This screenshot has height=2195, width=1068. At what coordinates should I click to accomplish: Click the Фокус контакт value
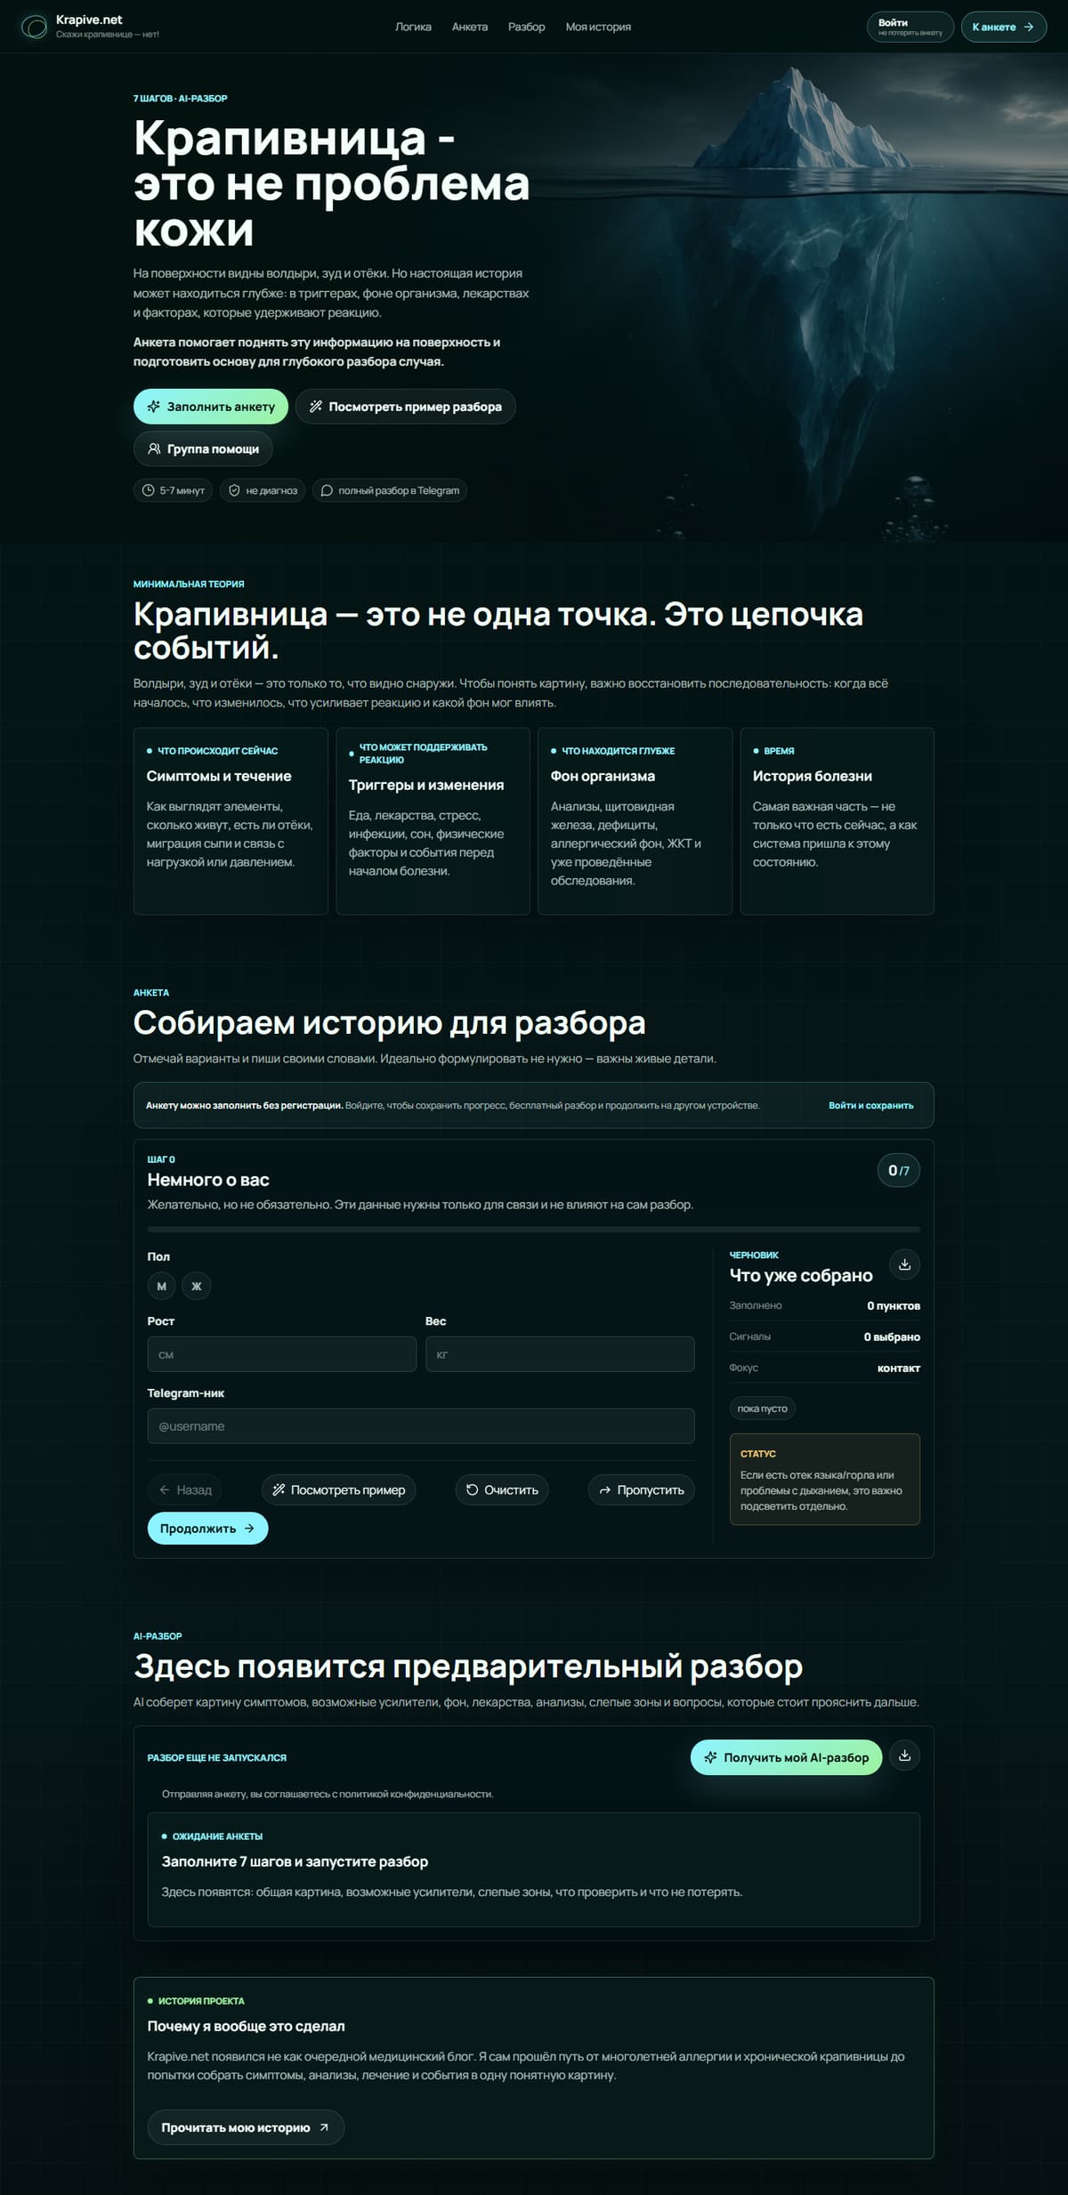click(x=899, y=1368)
